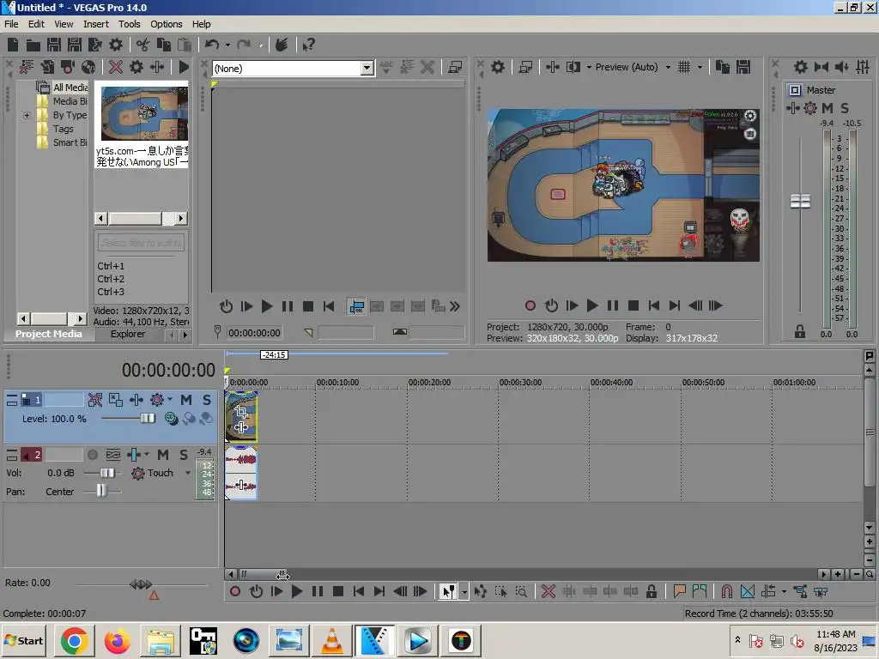Expand the By Type media folder

point(27,115)
